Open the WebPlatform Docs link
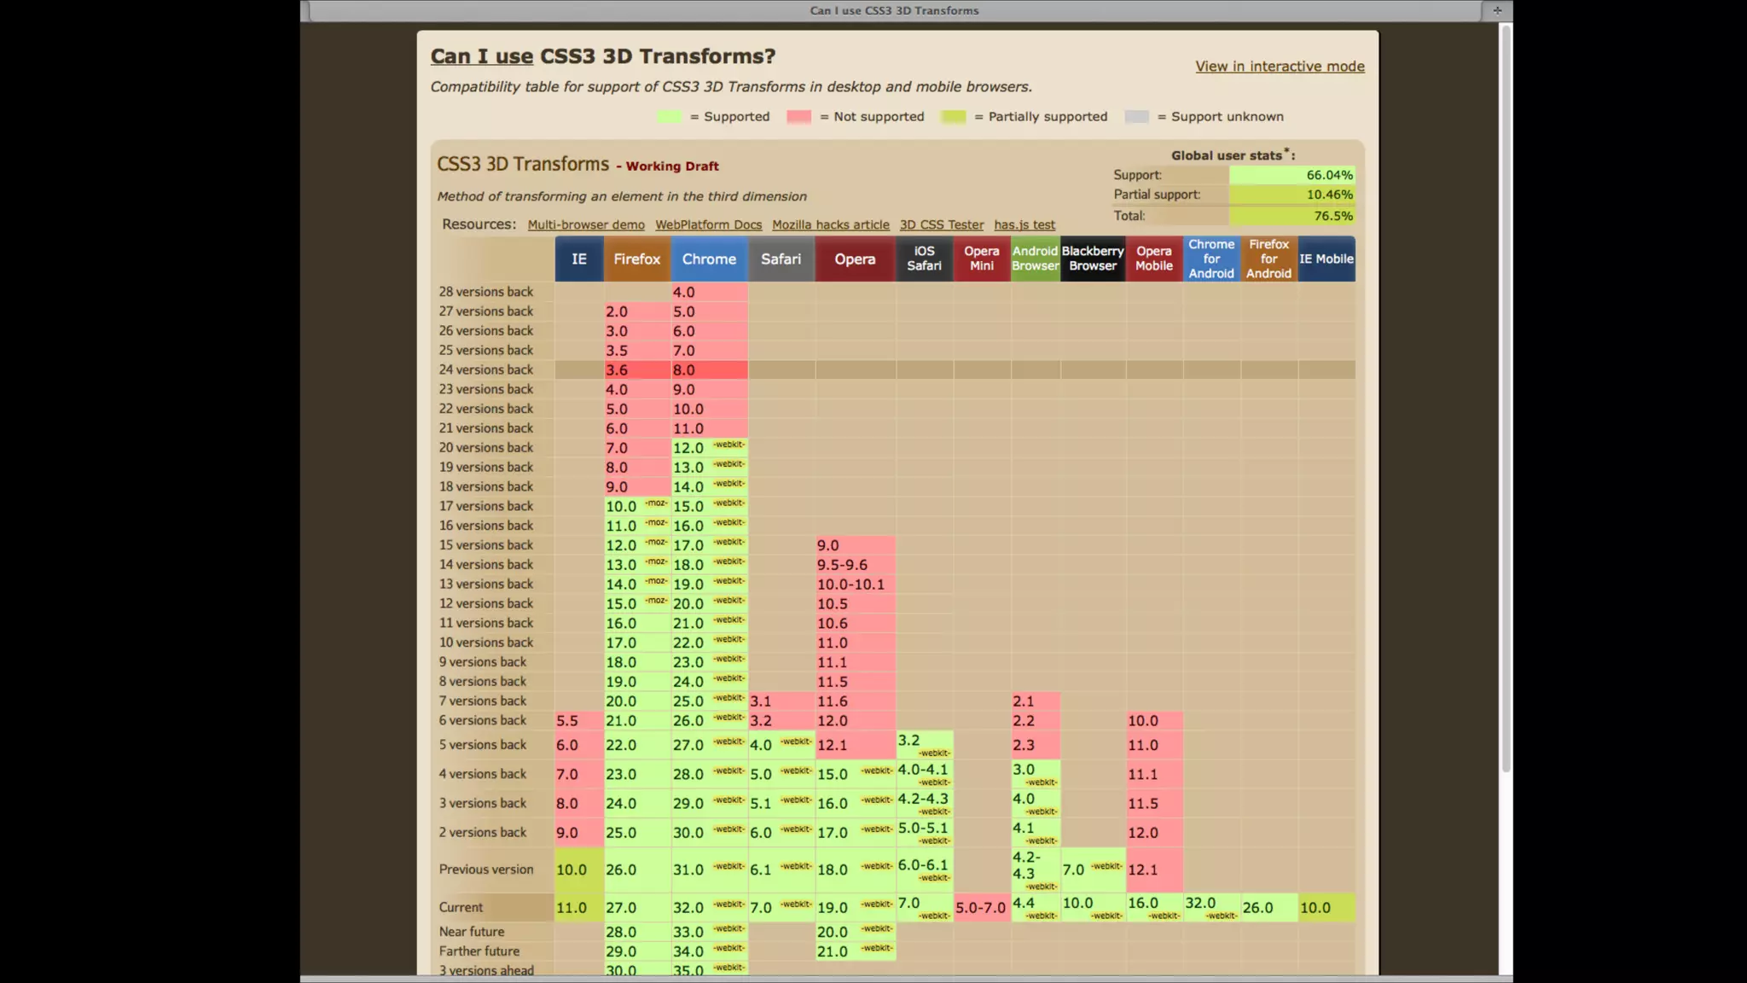The image size is (1747, 983). point(708,225)
